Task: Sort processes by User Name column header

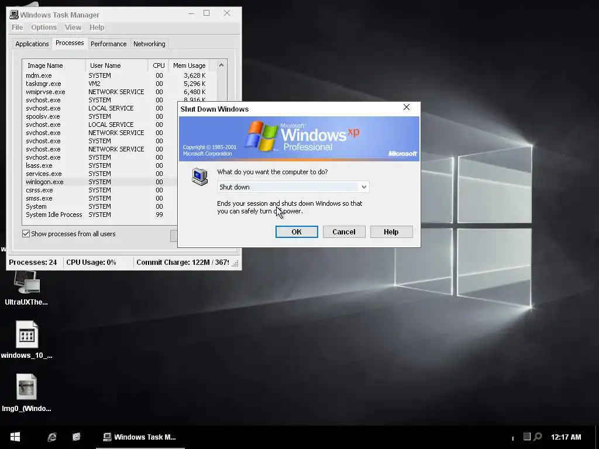Action: point(116,65)
